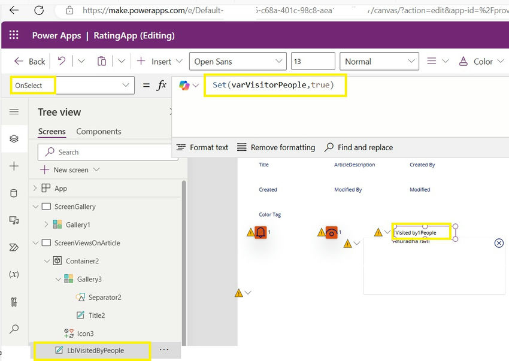509x361 pixels.
Task: Click the Created By label on canvas
Action: click(422, 165)
